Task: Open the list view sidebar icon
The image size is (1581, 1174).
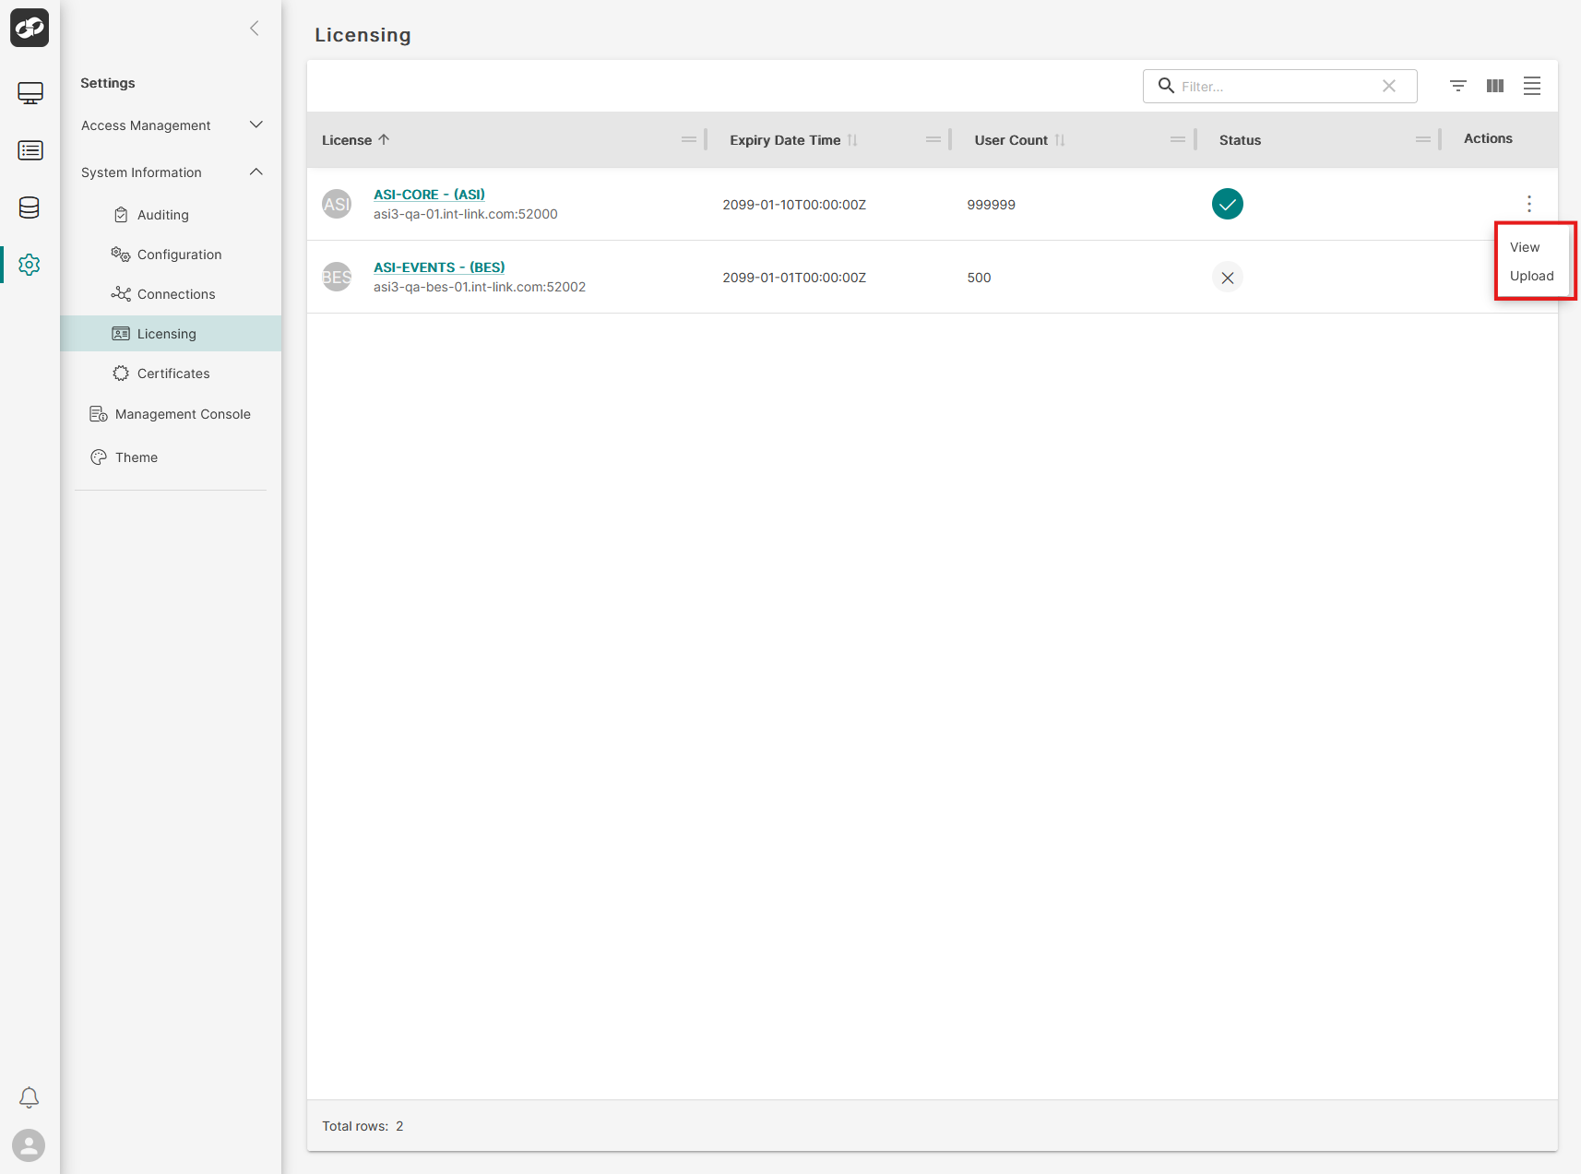Action: [30, 150]
